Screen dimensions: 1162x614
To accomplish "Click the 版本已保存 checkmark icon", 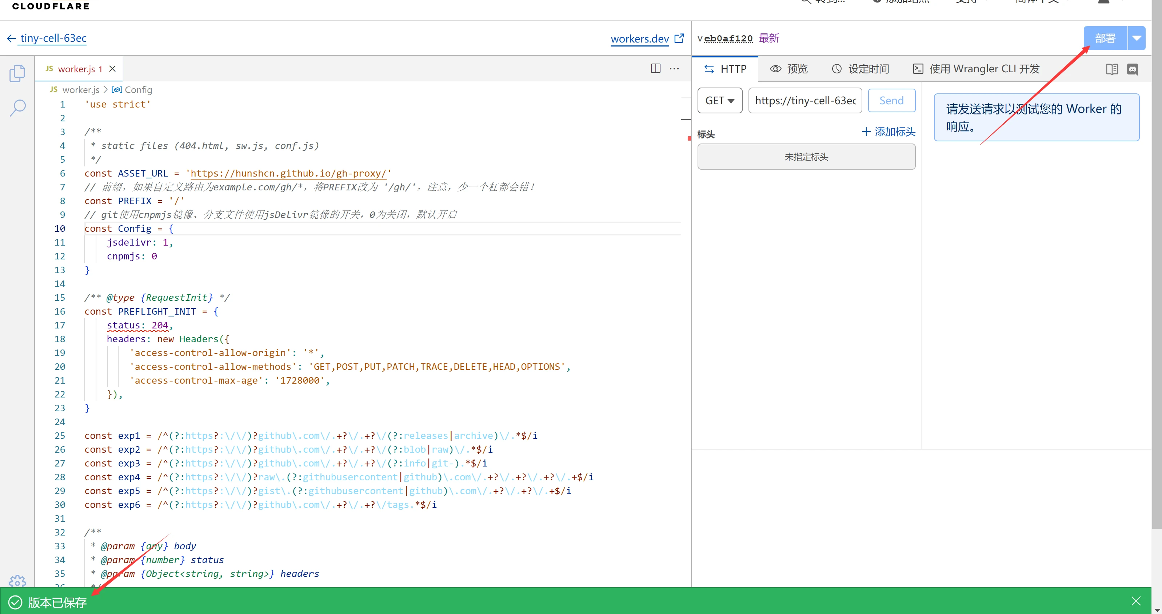I will click(15, 602).
